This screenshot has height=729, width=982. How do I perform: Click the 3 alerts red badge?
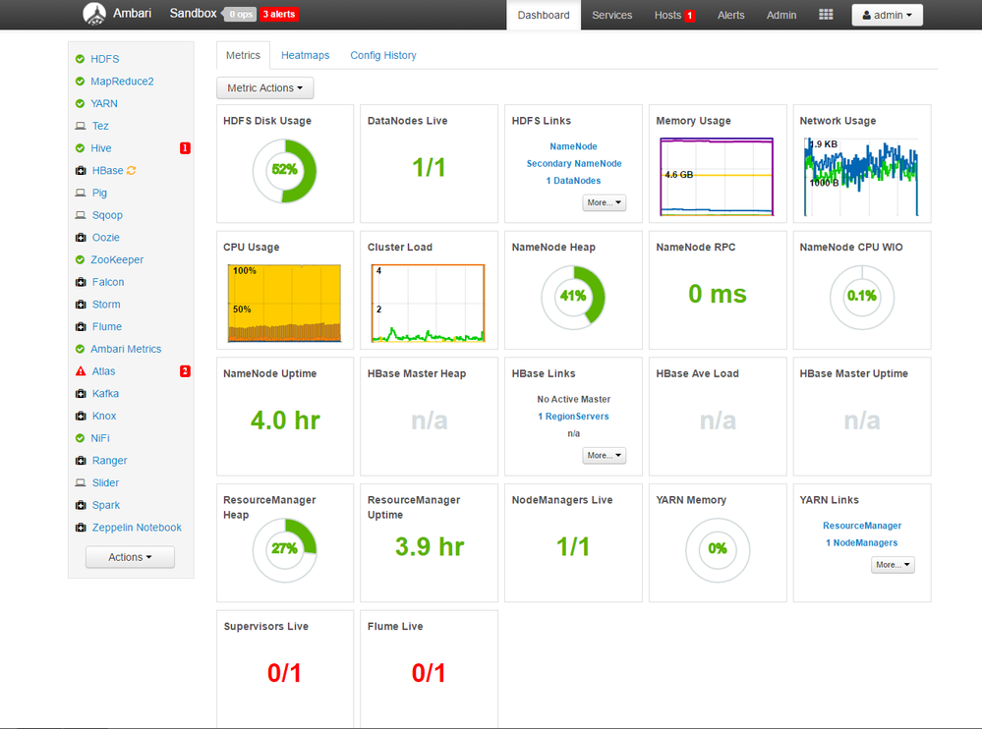point(279,15)
